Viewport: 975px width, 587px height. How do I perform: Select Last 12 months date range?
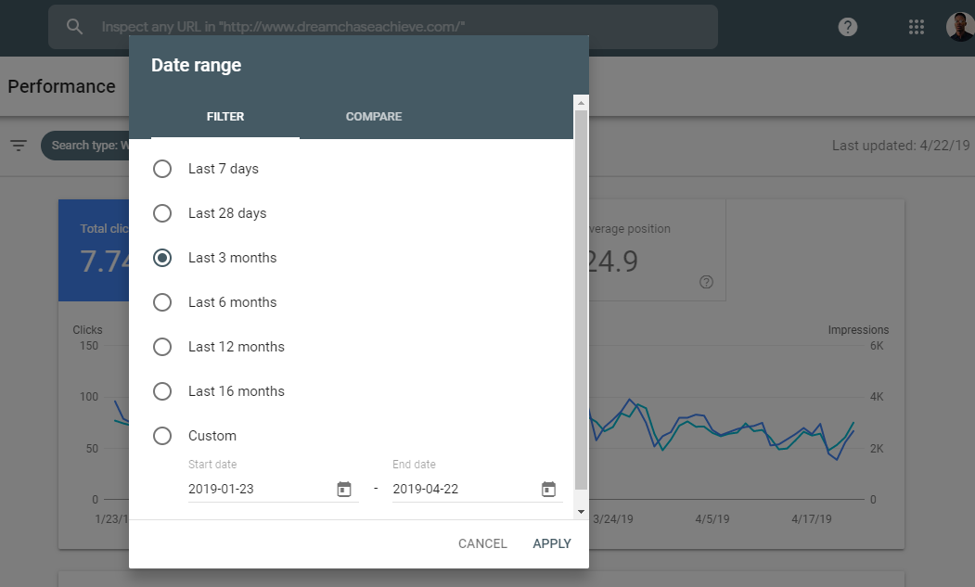pyautogui.click(x=162, y=347)
